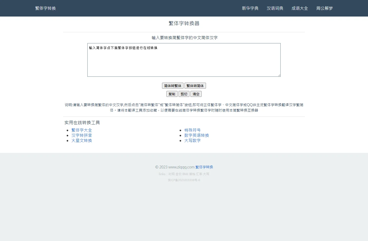This screenshot has height=241, width=368.
Task: Click the 输入要转换简繁体字的中文简体汉字 label
Action: click(185, 38)
